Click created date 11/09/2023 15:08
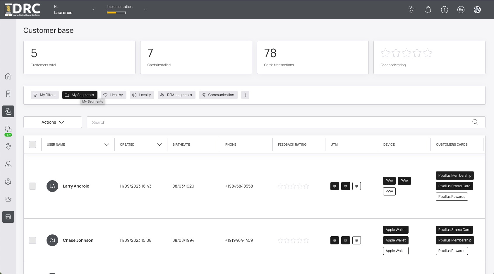This screenshot has height=274, width=494. (x=135, y=240)
